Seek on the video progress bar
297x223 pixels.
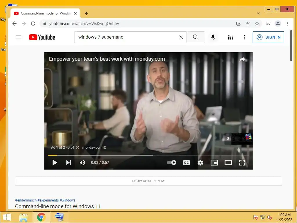point(148,155)
